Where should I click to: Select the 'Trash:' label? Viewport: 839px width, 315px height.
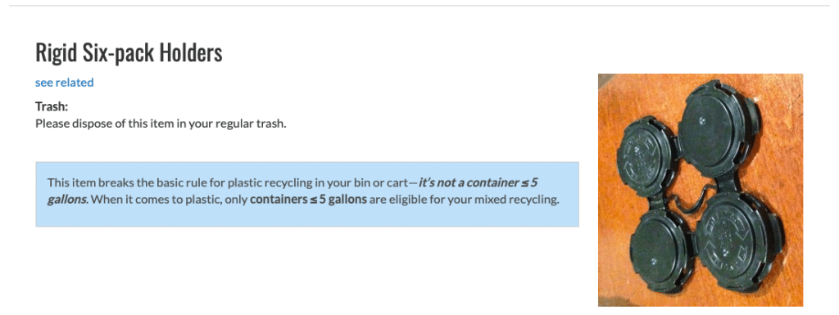coord(52,107)
